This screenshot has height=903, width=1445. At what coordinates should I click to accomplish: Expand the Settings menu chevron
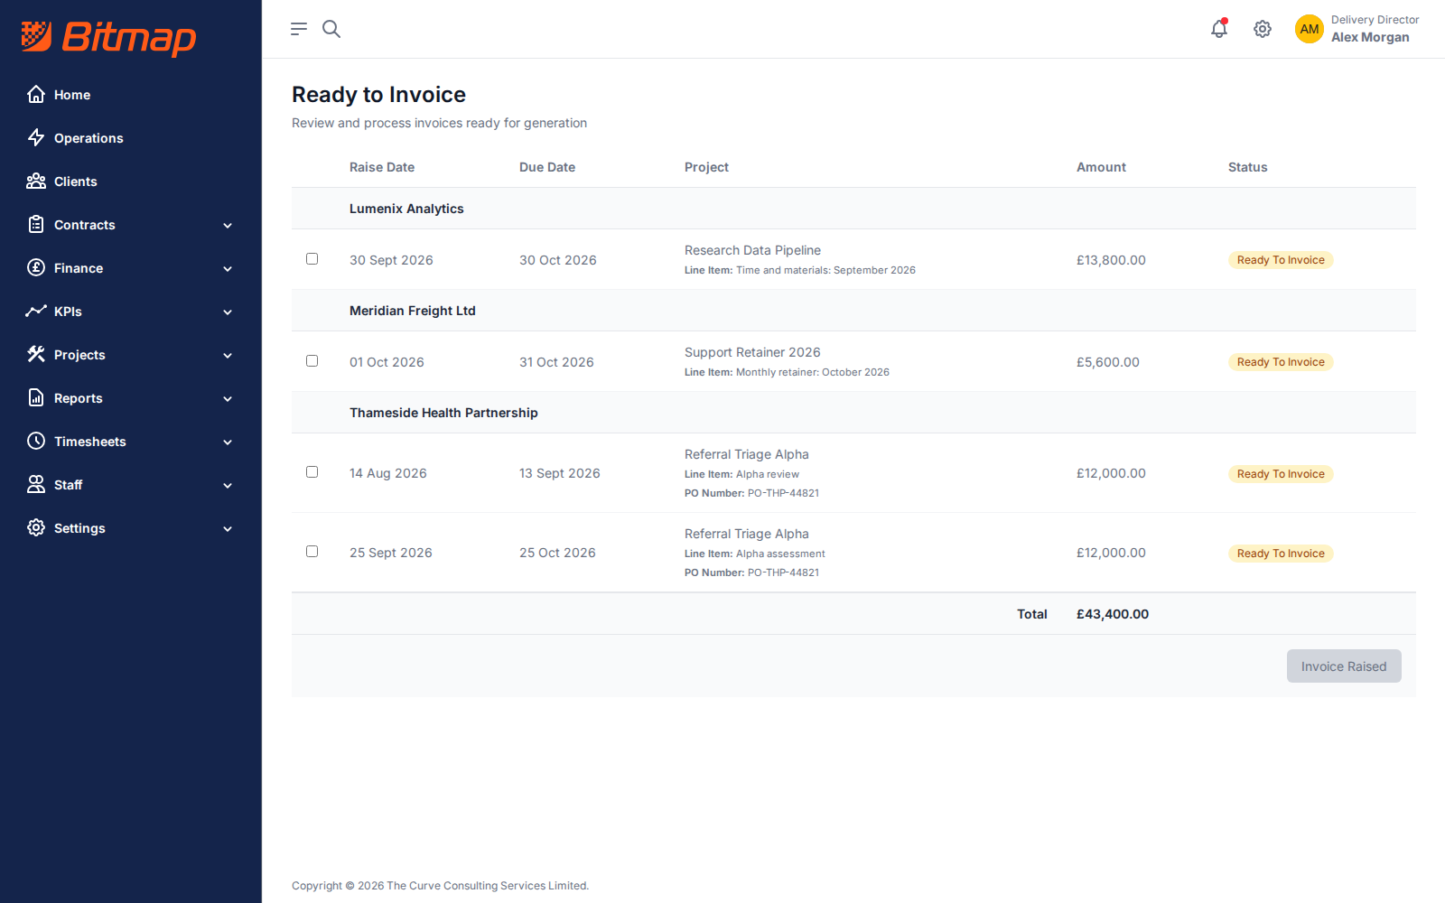pos(228,529)
